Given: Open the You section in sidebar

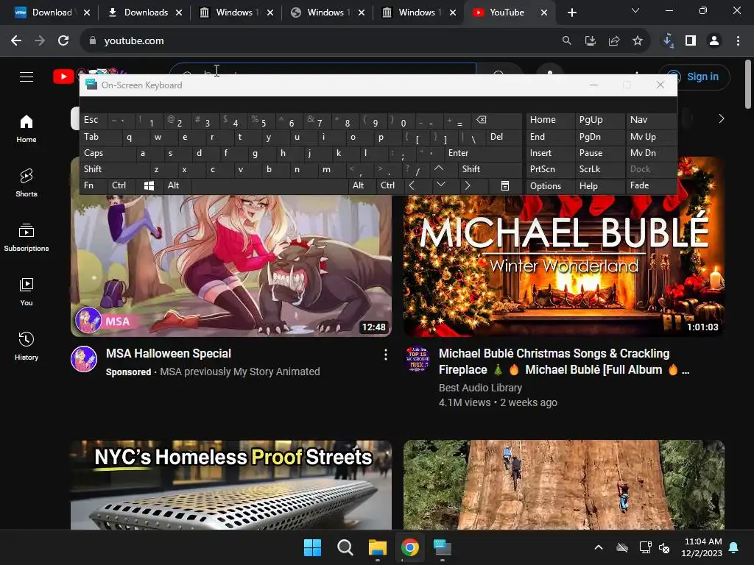Looking at the screenshot, I should 27,291.
